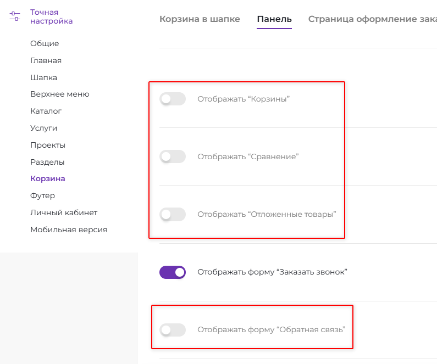Screen dimensions: 437x364
Task: Turn on the "Сравнение" display toggle
Action: [x=173, y=156]
